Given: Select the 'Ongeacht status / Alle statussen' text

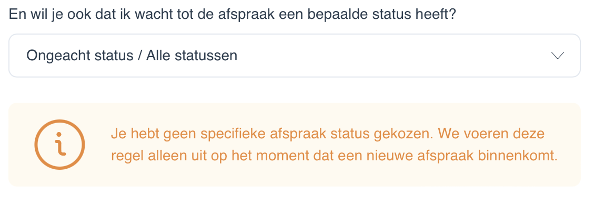Looking at the screenshot, I should point(132,56).
